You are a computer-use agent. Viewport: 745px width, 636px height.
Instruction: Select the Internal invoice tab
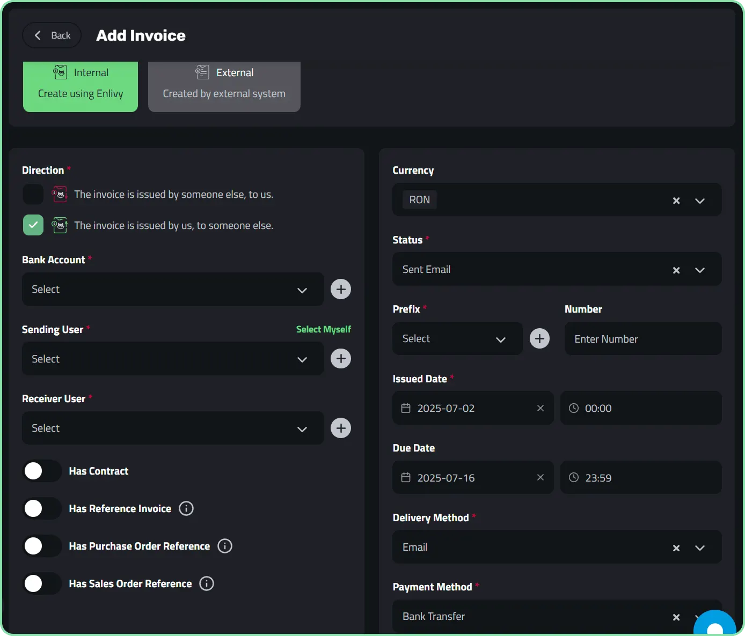[x=81, y=86]
